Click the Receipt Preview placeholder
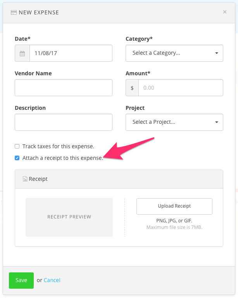 [69, 217]
